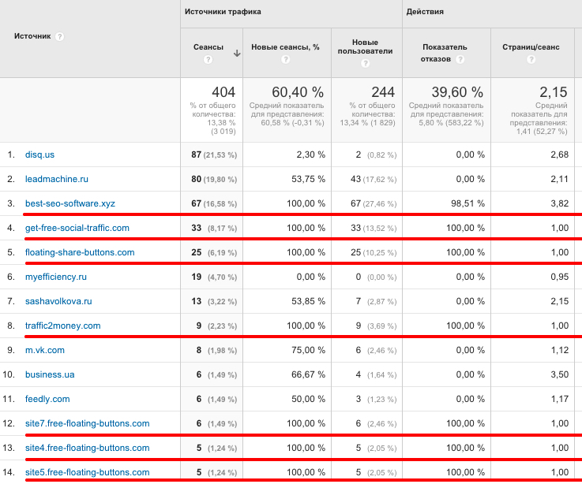Click the Источники трафика group header
This screenshot has width=582, height=484.
tap(223, 12)
